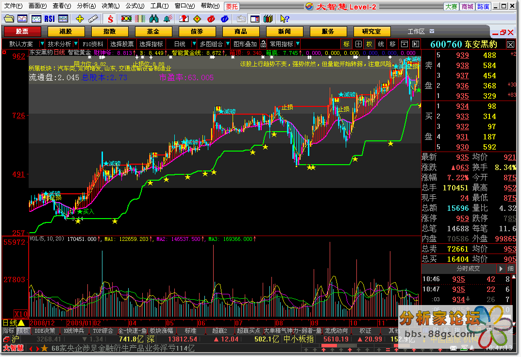
Task: Click the 图形叠加 button
Action: [245, 44]
